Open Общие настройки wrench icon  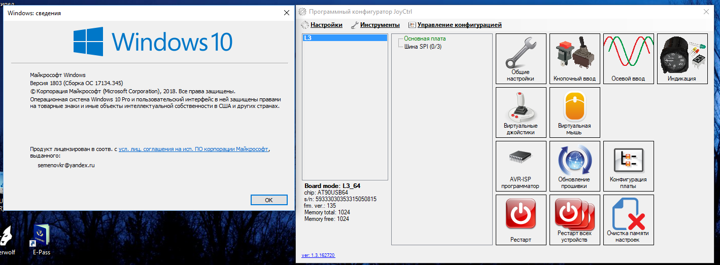(x=521, y=59)
